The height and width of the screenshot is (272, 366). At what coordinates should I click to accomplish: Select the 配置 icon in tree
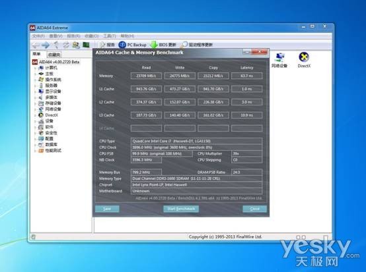click(x=41, y=139)
